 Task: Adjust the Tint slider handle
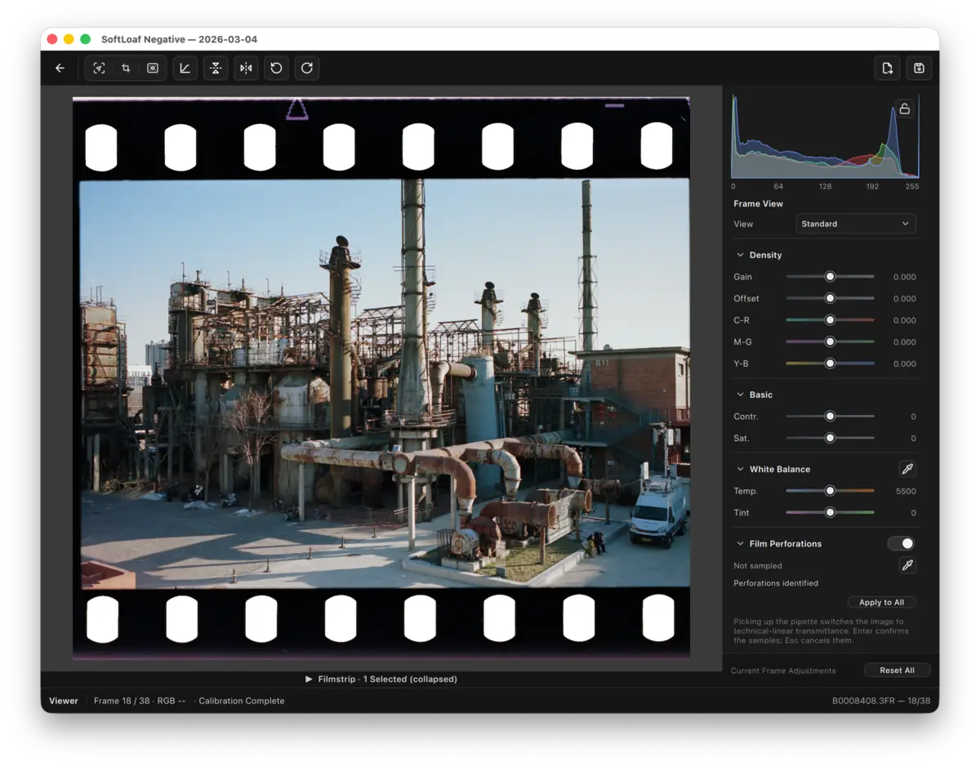(x=830, y=512)
